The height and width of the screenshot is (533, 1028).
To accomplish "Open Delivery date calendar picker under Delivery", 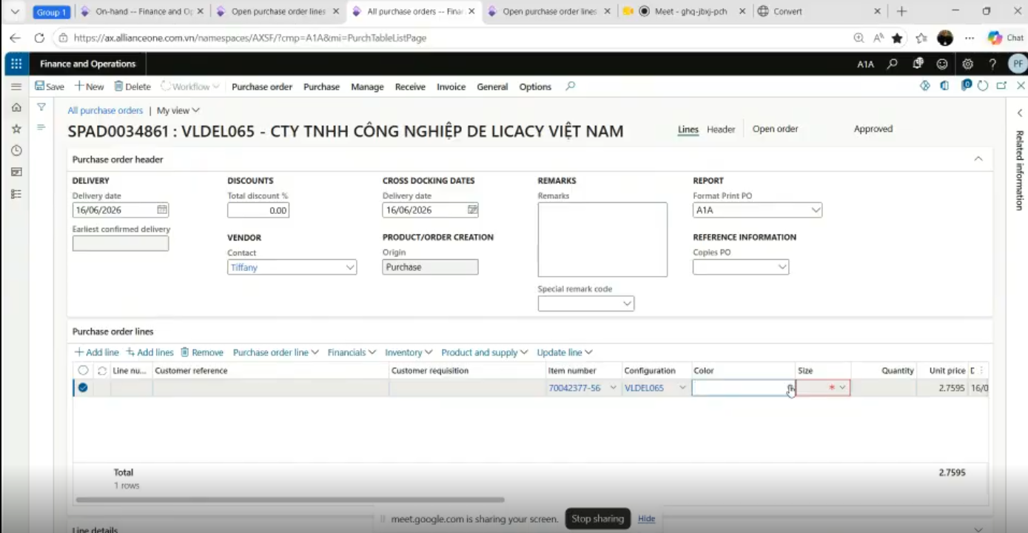I will [x=162, y=209].
